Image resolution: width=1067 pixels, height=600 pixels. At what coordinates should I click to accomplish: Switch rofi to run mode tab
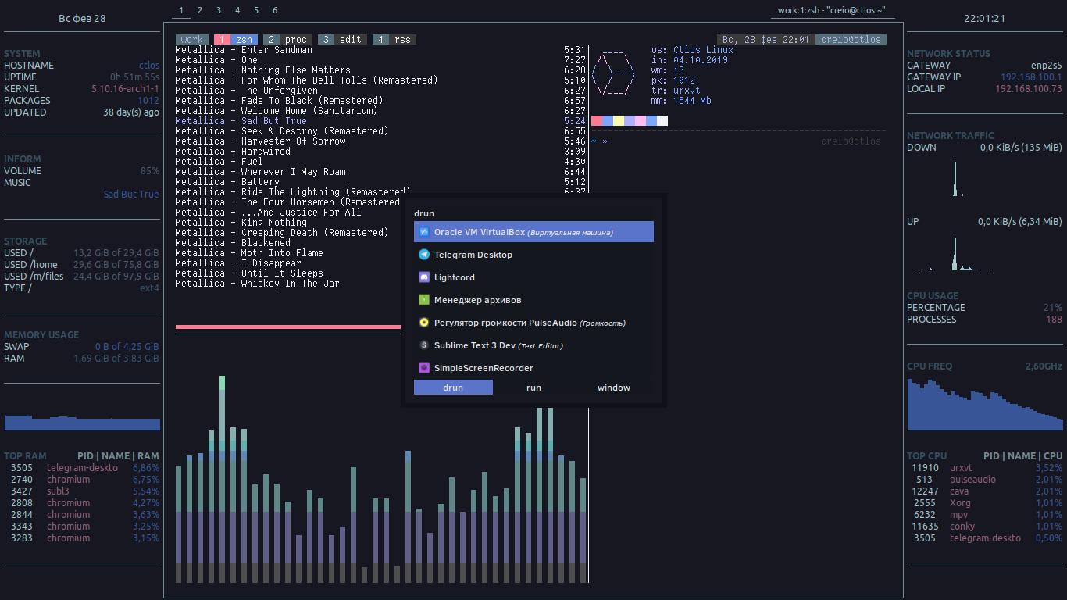[533, 387]
